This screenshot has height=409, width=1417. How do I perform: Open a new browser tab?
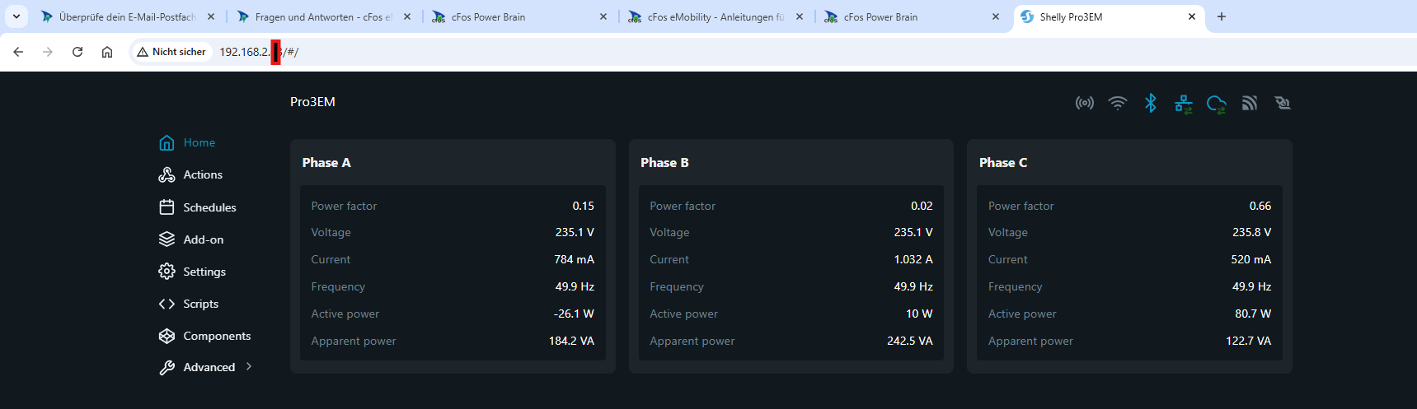[x=1222, y=16]
